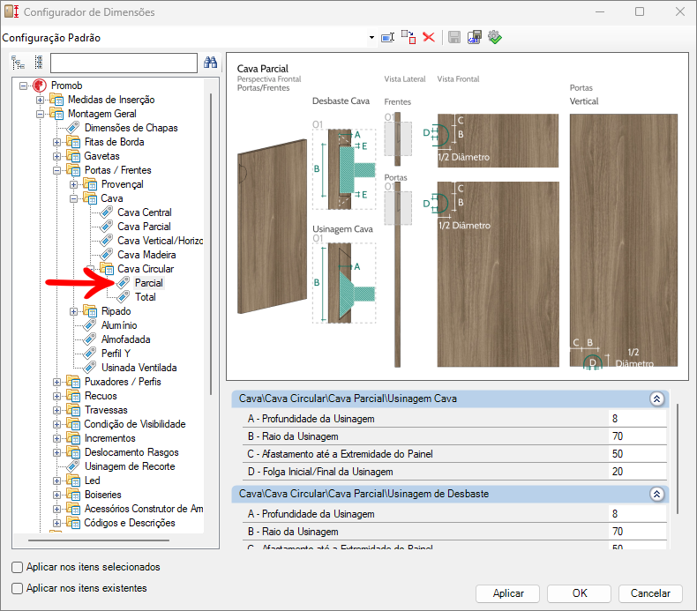Click the rename configuration toolbar icon
Viewport: 697px width, 611px height.
coord(387,37)
